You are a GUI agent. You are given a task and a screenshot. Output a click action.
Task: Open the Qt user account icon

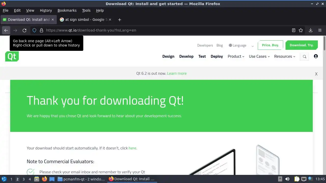pos(316,56)
